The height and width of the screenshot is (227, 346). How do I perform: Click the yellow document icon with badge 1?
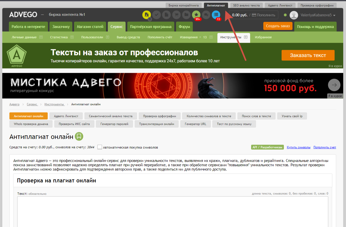[x=147, y=15]
